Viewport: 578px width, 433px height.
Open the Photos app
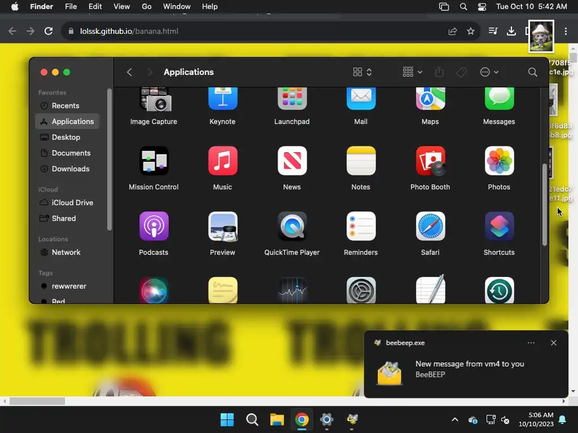coord(499,161)
